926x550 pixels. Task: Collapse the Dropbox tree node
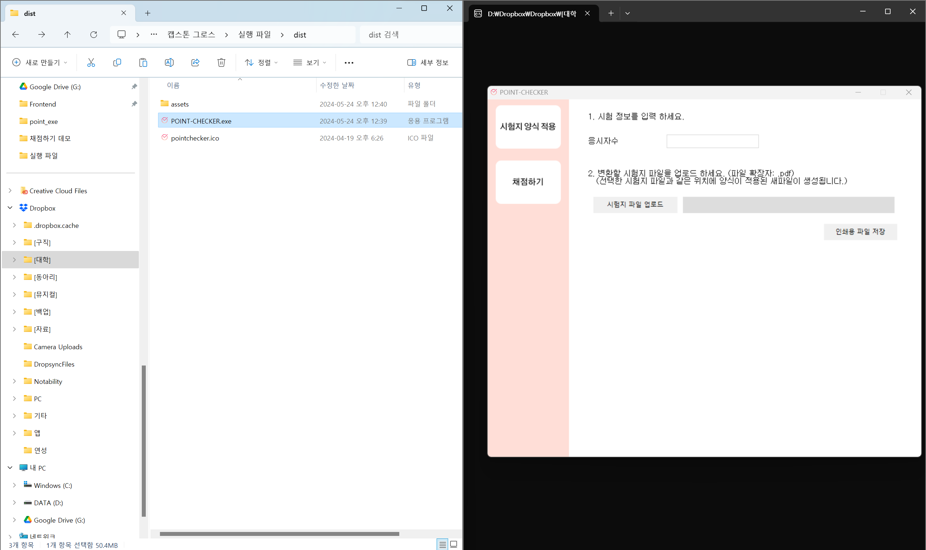pos(10,208)
